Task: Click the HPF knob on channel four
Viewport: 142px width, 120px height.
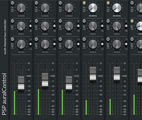Action: (x=93, y=44)
